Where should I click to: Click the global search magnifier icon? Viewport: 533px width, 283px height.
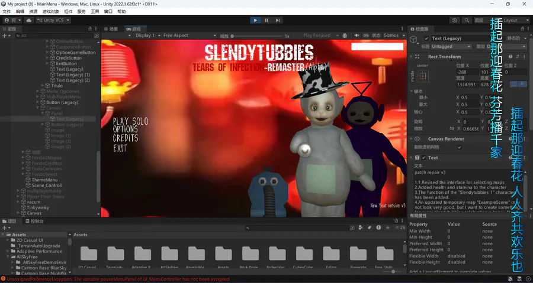(x=467, y=20)
